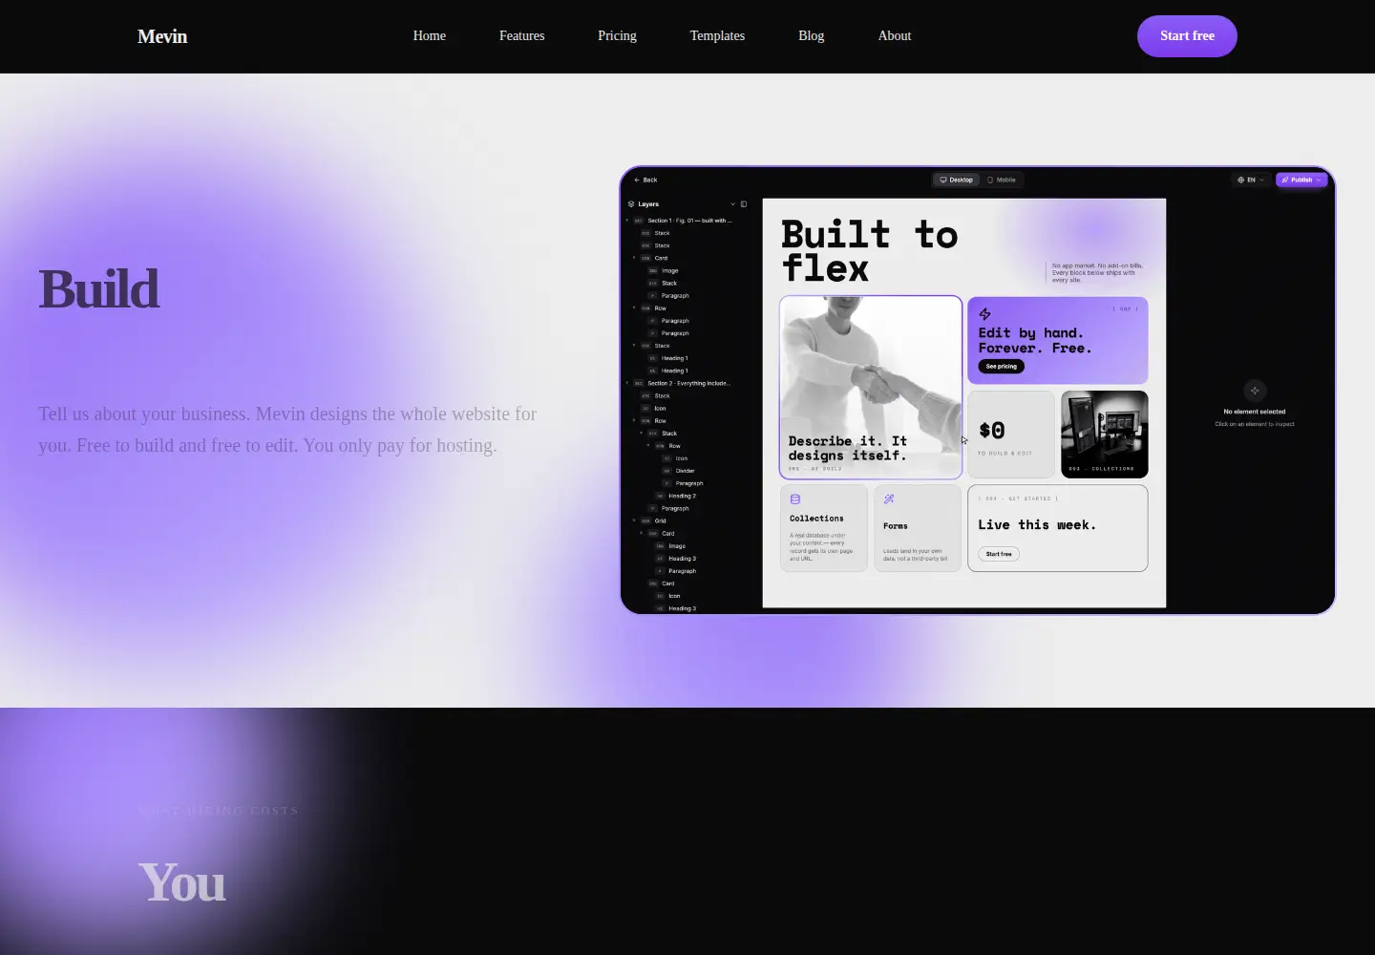Screen dimensions: 1375x955
Task: Switch the editor preview to Desktop
Action: tap(956, 180)
